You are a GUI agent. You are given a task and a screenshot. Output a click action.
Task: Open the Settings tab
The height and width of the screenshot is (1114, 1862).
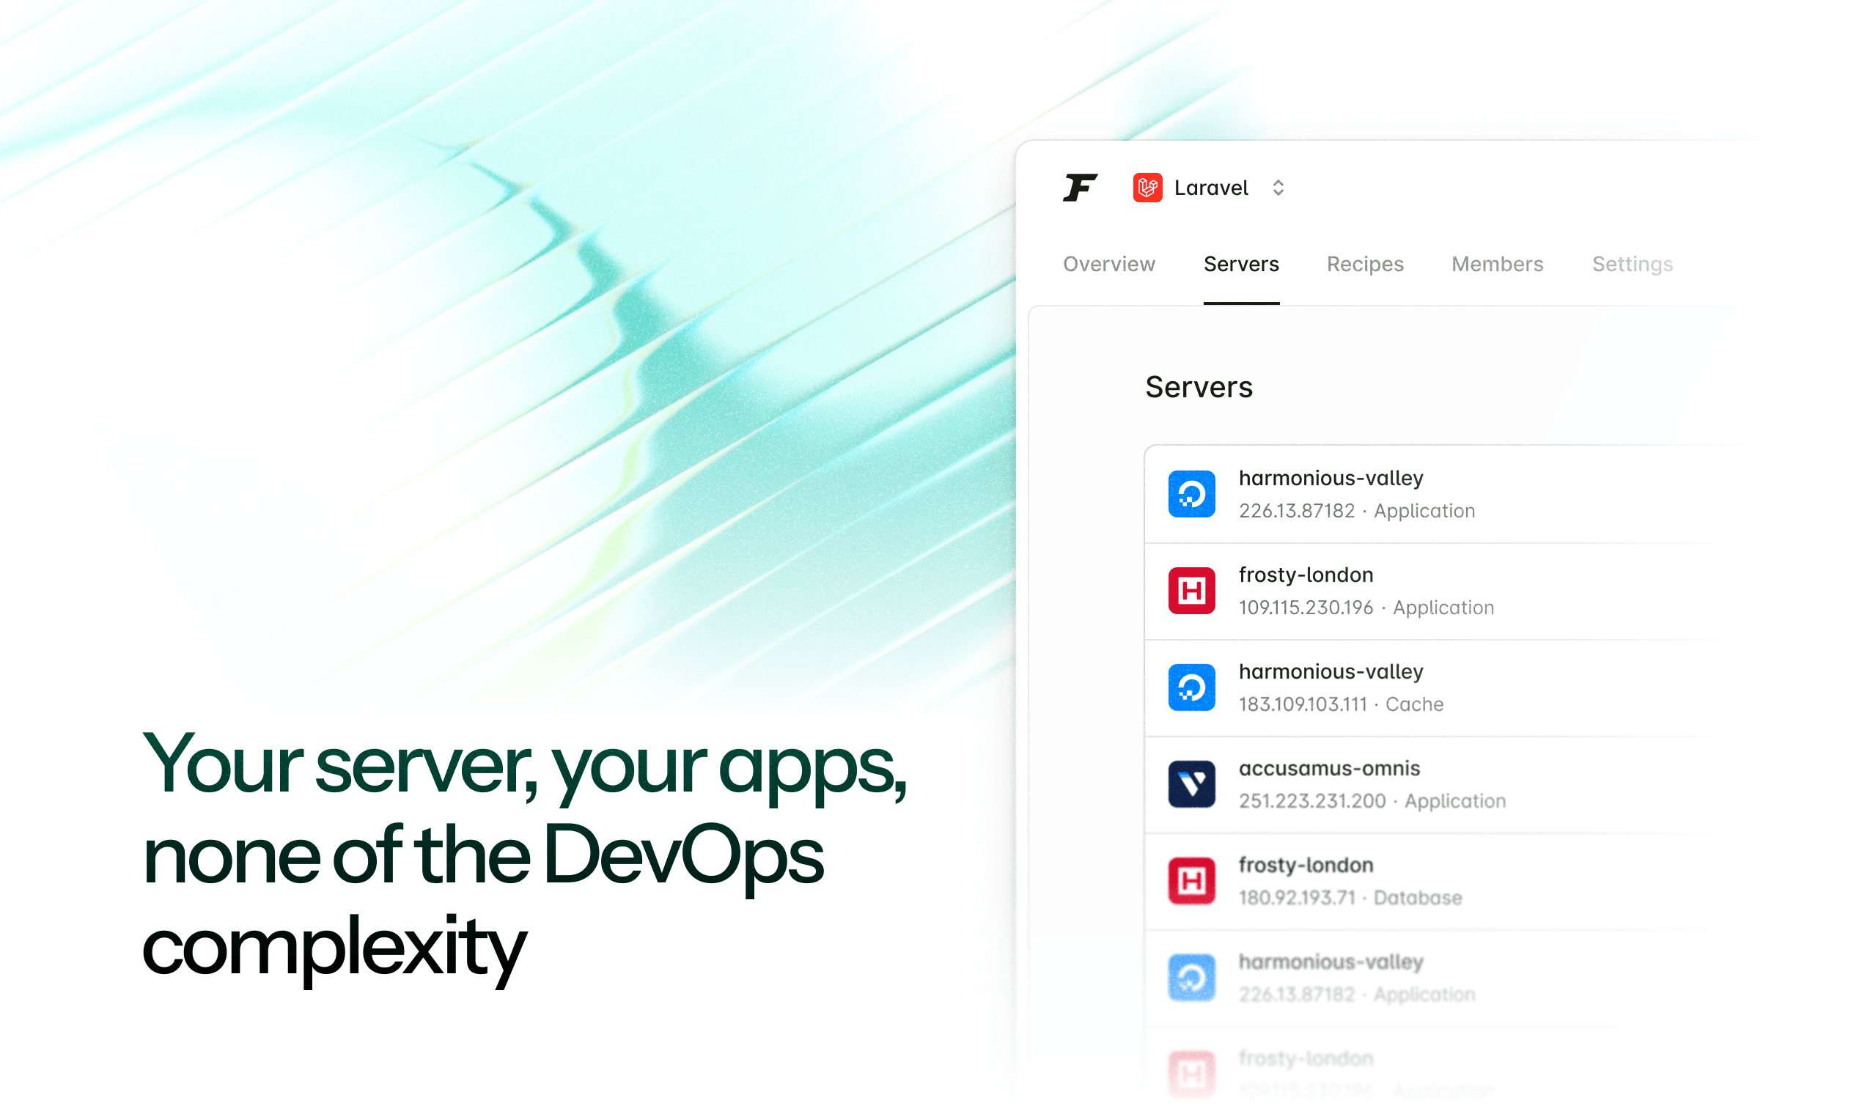[1633, 265]
